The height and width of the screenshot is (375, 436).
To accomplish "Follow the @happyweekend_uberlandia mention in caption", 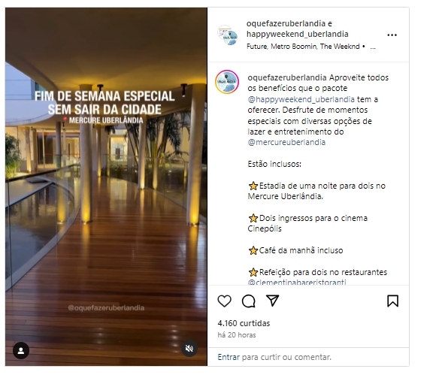I will click(301, 99).
